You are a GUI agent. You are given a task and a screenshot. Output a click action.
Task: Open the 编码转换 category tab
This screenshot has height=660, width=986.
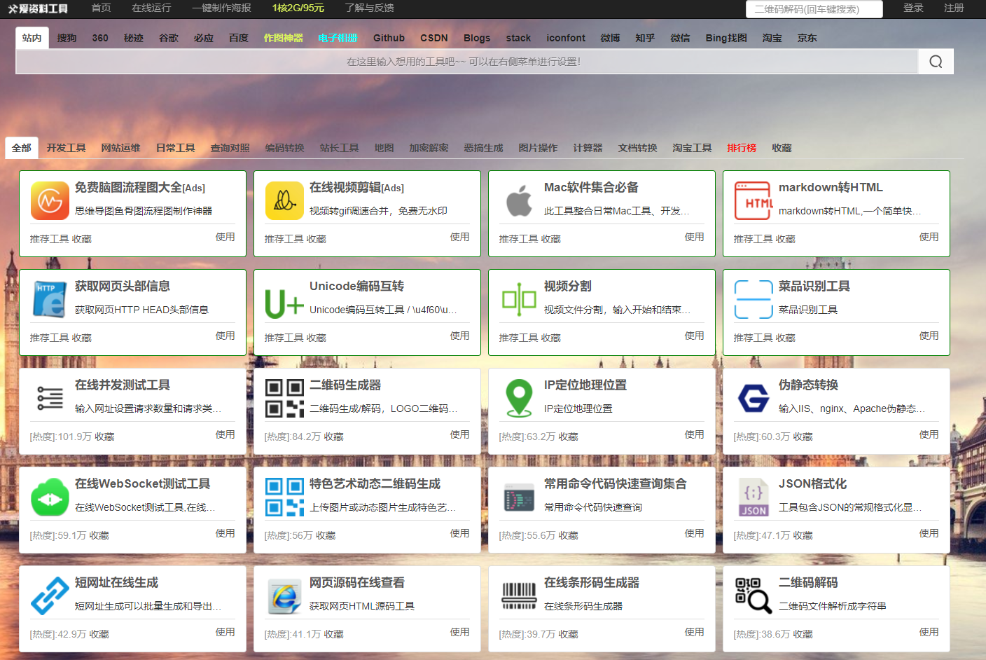pyautogui.click(x=284, y=148)
